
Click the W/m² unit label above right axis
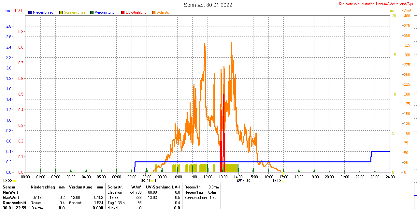pos(406,11)
